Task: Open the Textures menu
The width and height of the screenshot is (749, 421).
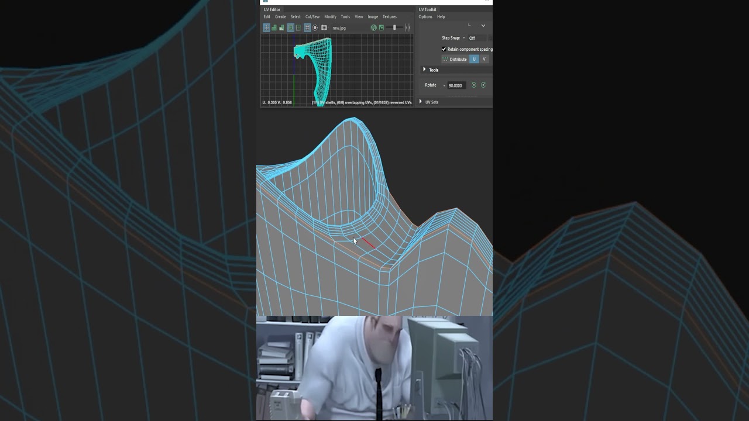Action: coord(390,16)
